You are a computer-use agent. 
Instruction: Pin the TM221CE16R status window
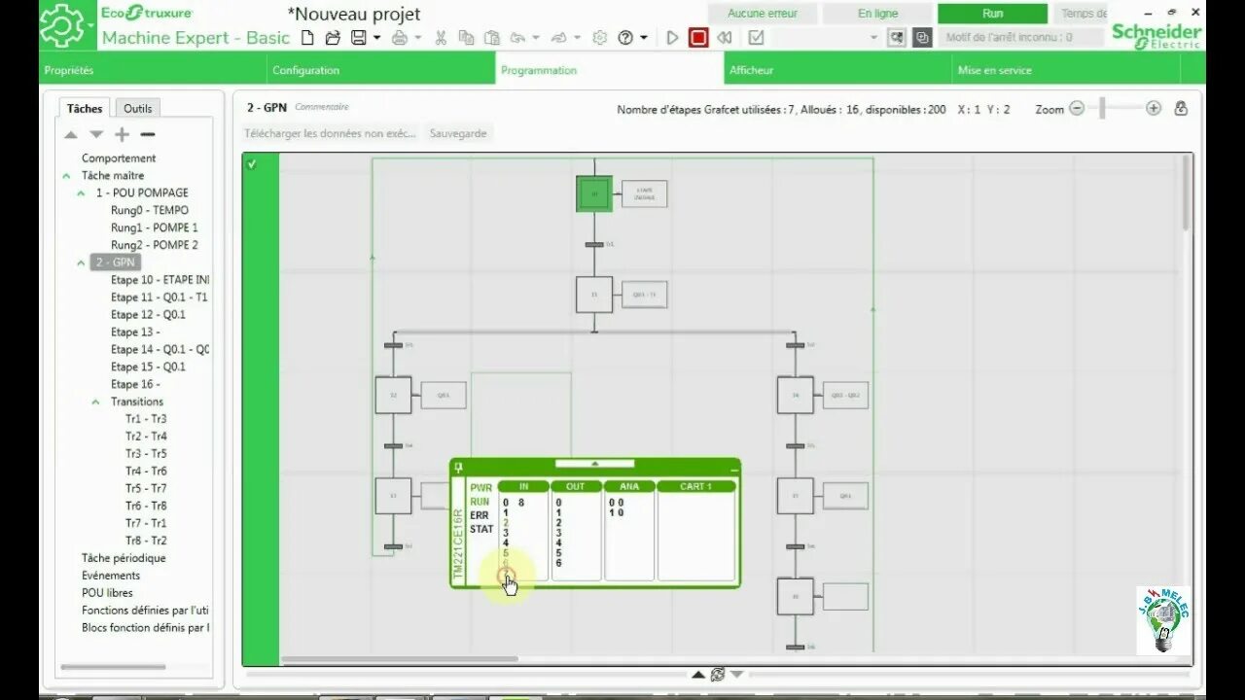pyautogui.click(x=457, y=465)
